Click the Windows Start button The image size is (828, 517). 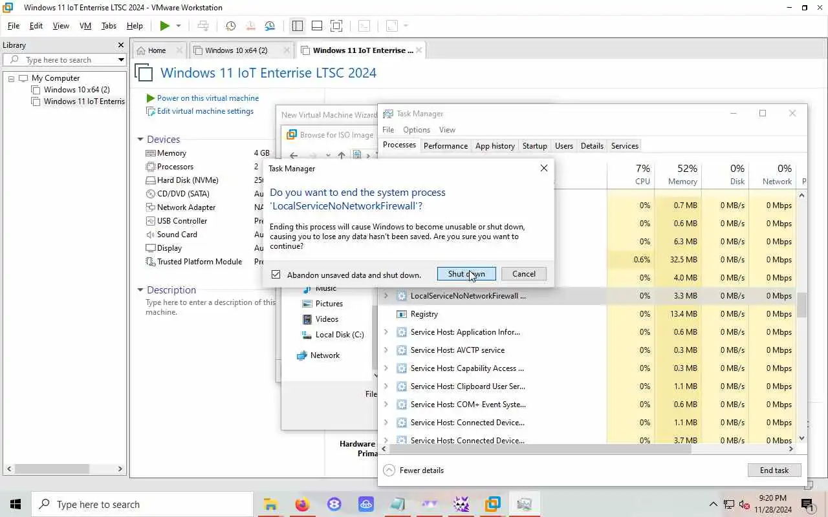pos(16,504)
